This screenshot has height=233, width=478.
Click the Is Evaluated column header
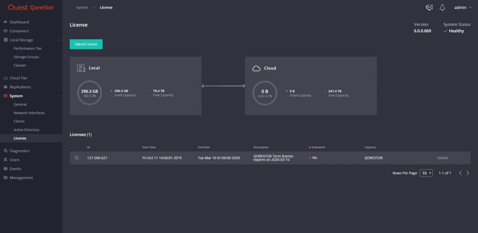pyautogui.click(x=317, y=147)
